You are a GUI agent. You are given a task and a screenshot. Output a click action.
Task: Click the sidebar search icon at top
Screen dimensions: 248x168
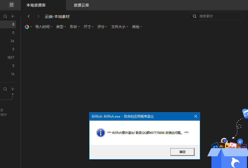click(5, 16)
